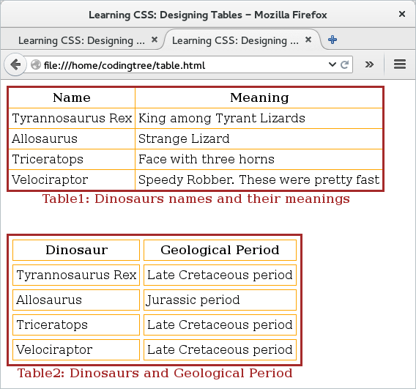The image size is (416, 389).
Task: Click the Geological Period column header
Action: click(x=220, y=251)
